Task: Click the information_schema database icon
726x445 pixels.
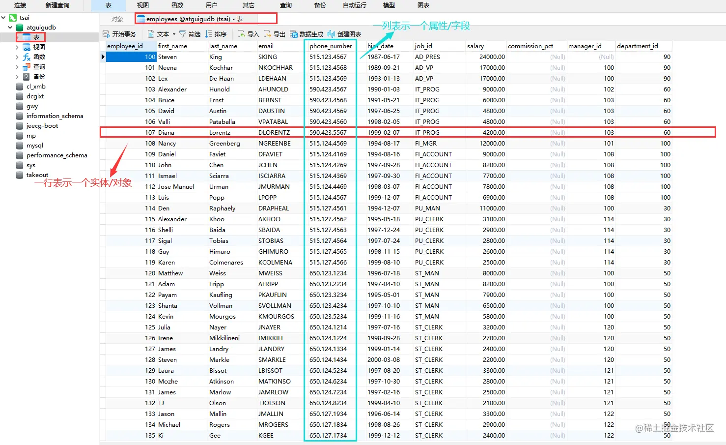Action: coord(20,116)
